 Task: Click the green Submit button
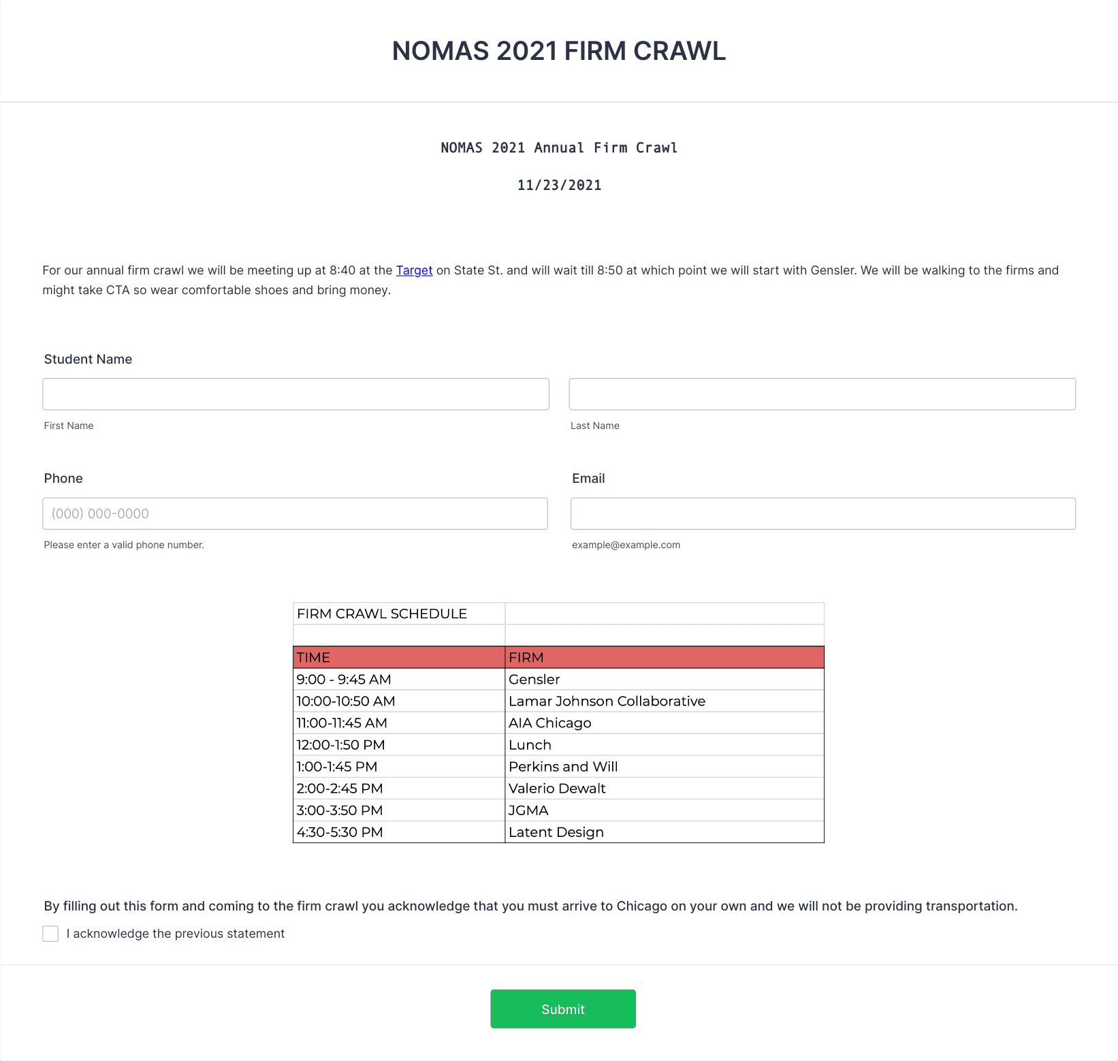point(563,1009)
